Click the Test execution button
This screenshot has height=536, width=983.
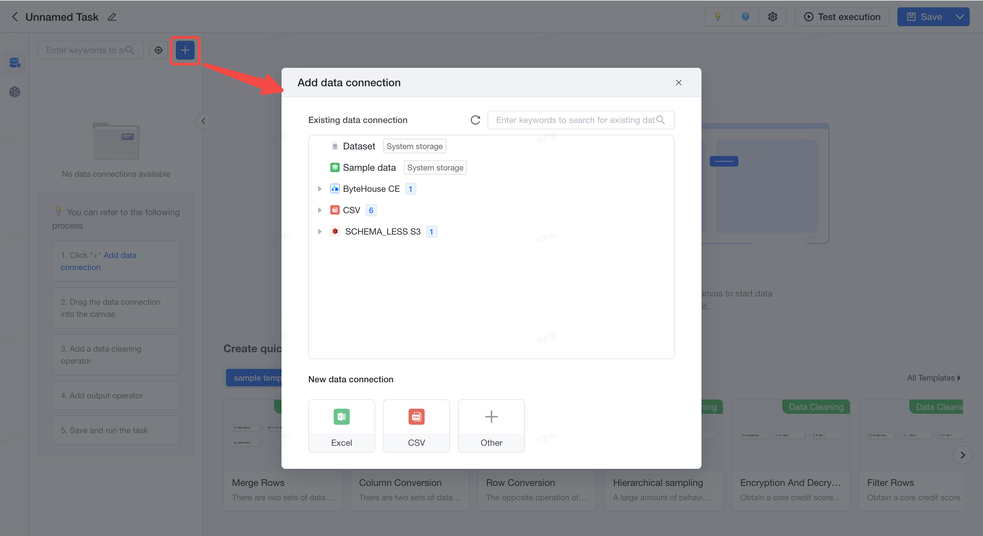(842, 17)
